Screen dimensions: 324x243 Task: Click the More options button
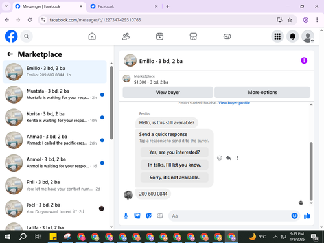coord(262,93)
